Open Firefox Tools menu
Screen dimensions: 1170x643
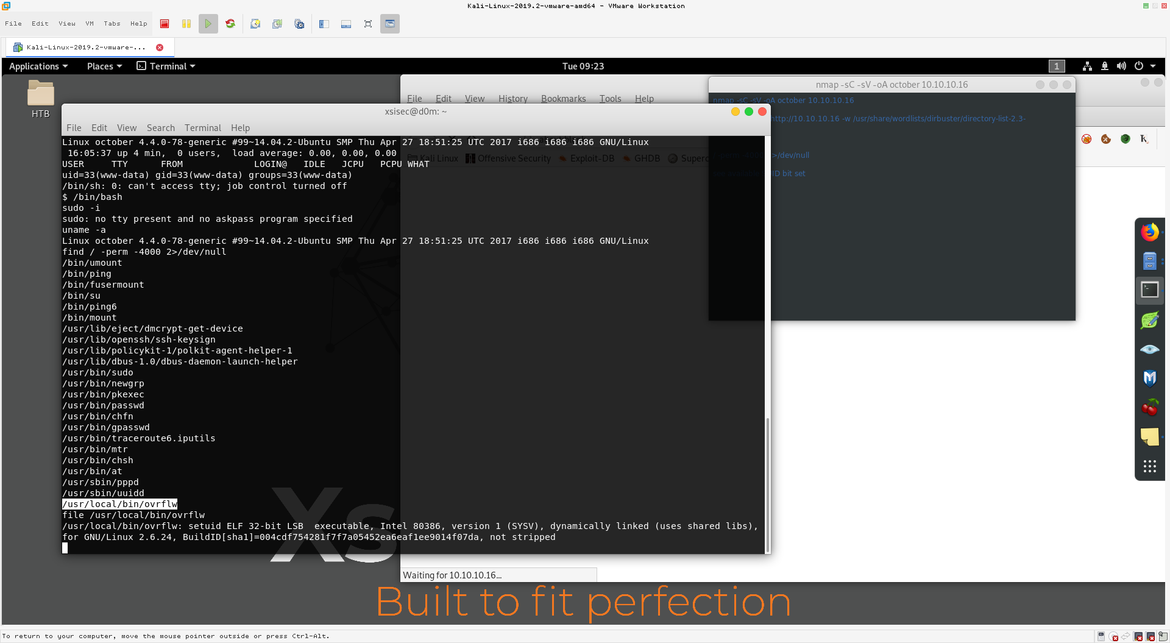[610, 99]
